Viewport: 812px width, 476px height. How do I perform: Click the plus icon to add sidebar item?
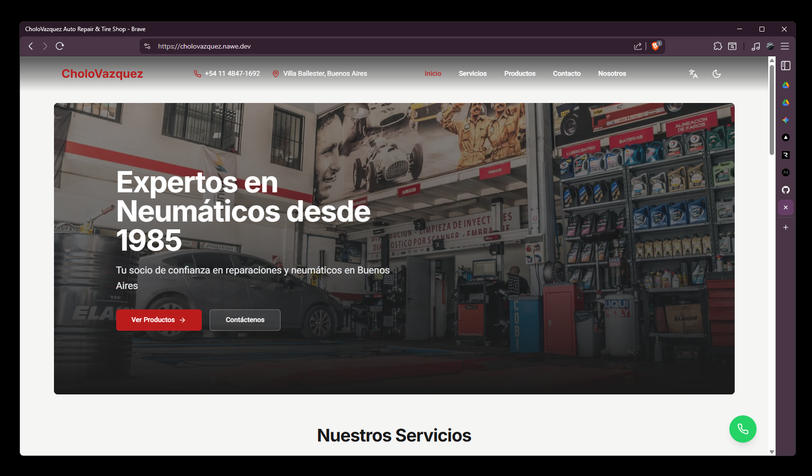[786, 227]
